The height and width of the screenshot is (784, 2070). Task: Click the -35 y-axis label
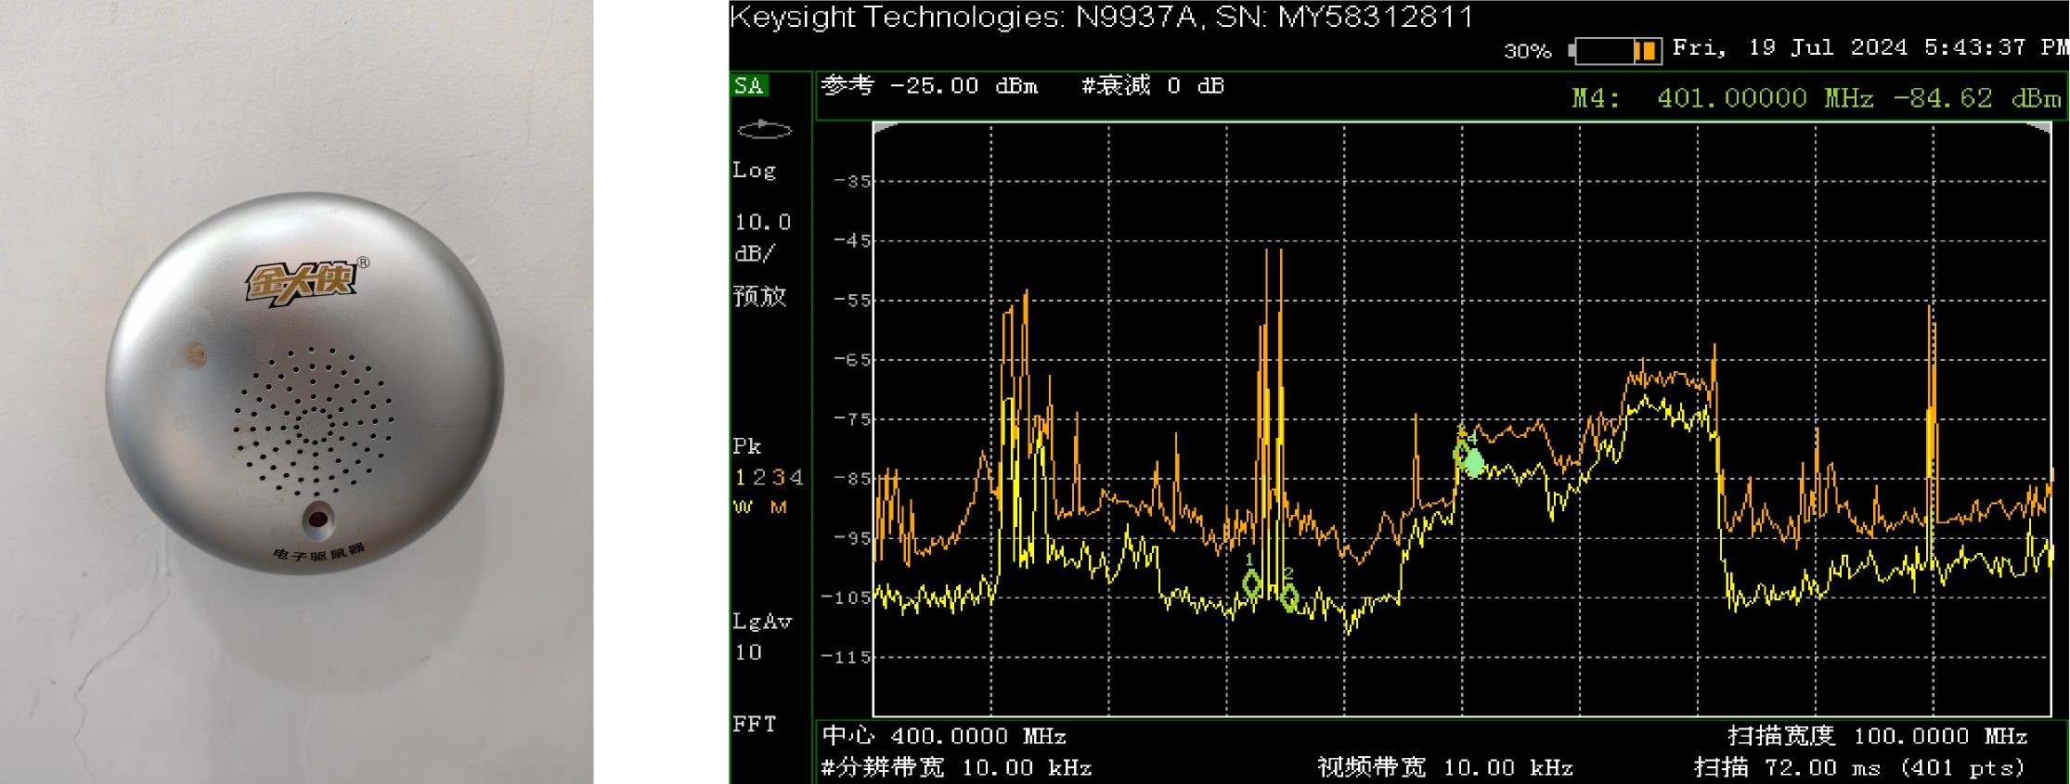[852, 182]
